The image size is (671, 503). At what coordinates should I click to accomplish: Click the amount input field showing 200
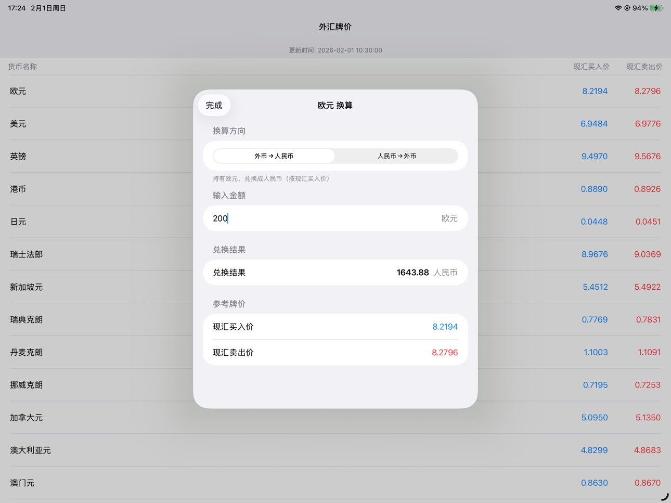pyautogui.click(x=335, y=218)
